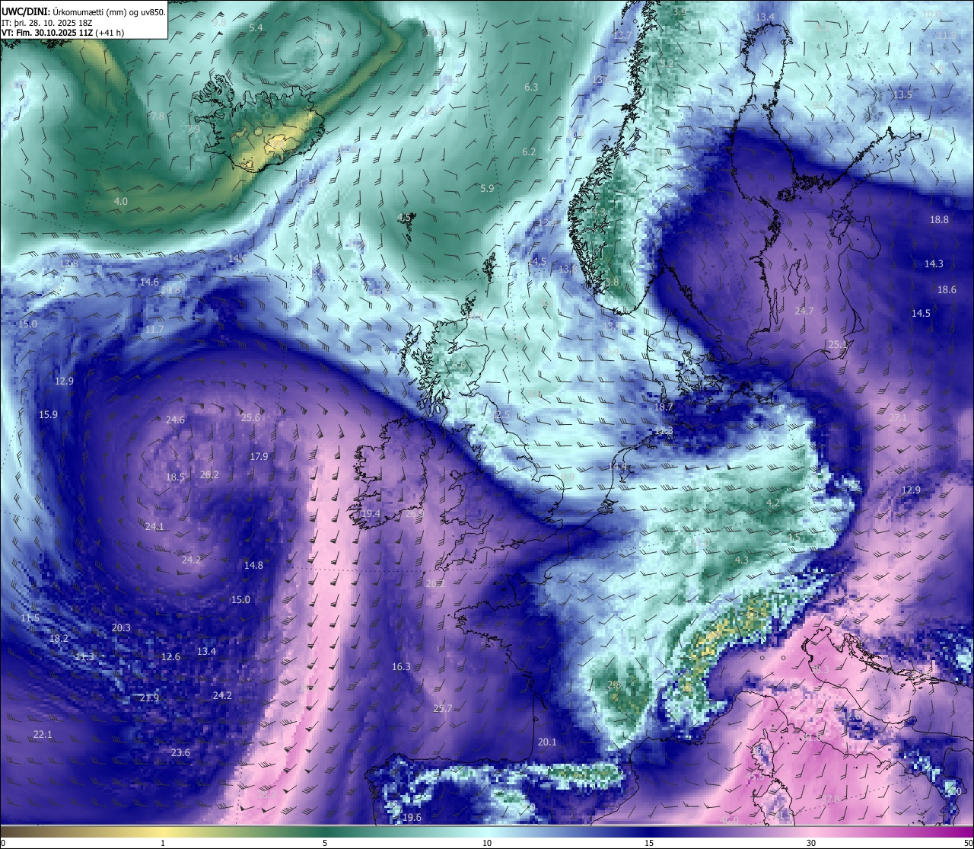Click the 24.7 value over the Baltic

tap(804, 311)
